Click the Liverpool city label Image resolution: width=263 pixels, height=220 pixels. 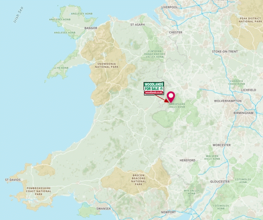coord(169,7)
